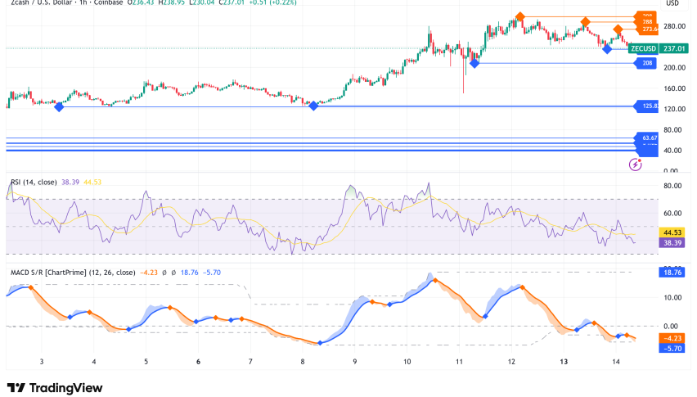Select the MACD S/R [ChartPrime] indicator legend
This screenshot has width=697, height=397.
[71, 272]
